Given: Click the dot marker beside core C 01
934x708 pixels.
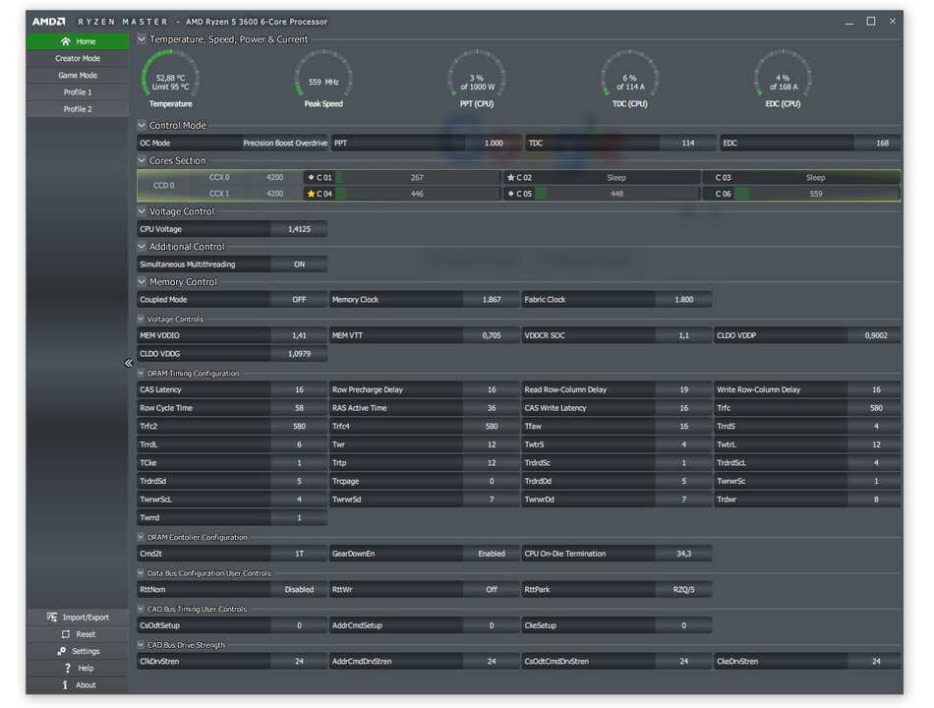Looking at the screenshot, I should pyautogui.click(x=311, y=177).
